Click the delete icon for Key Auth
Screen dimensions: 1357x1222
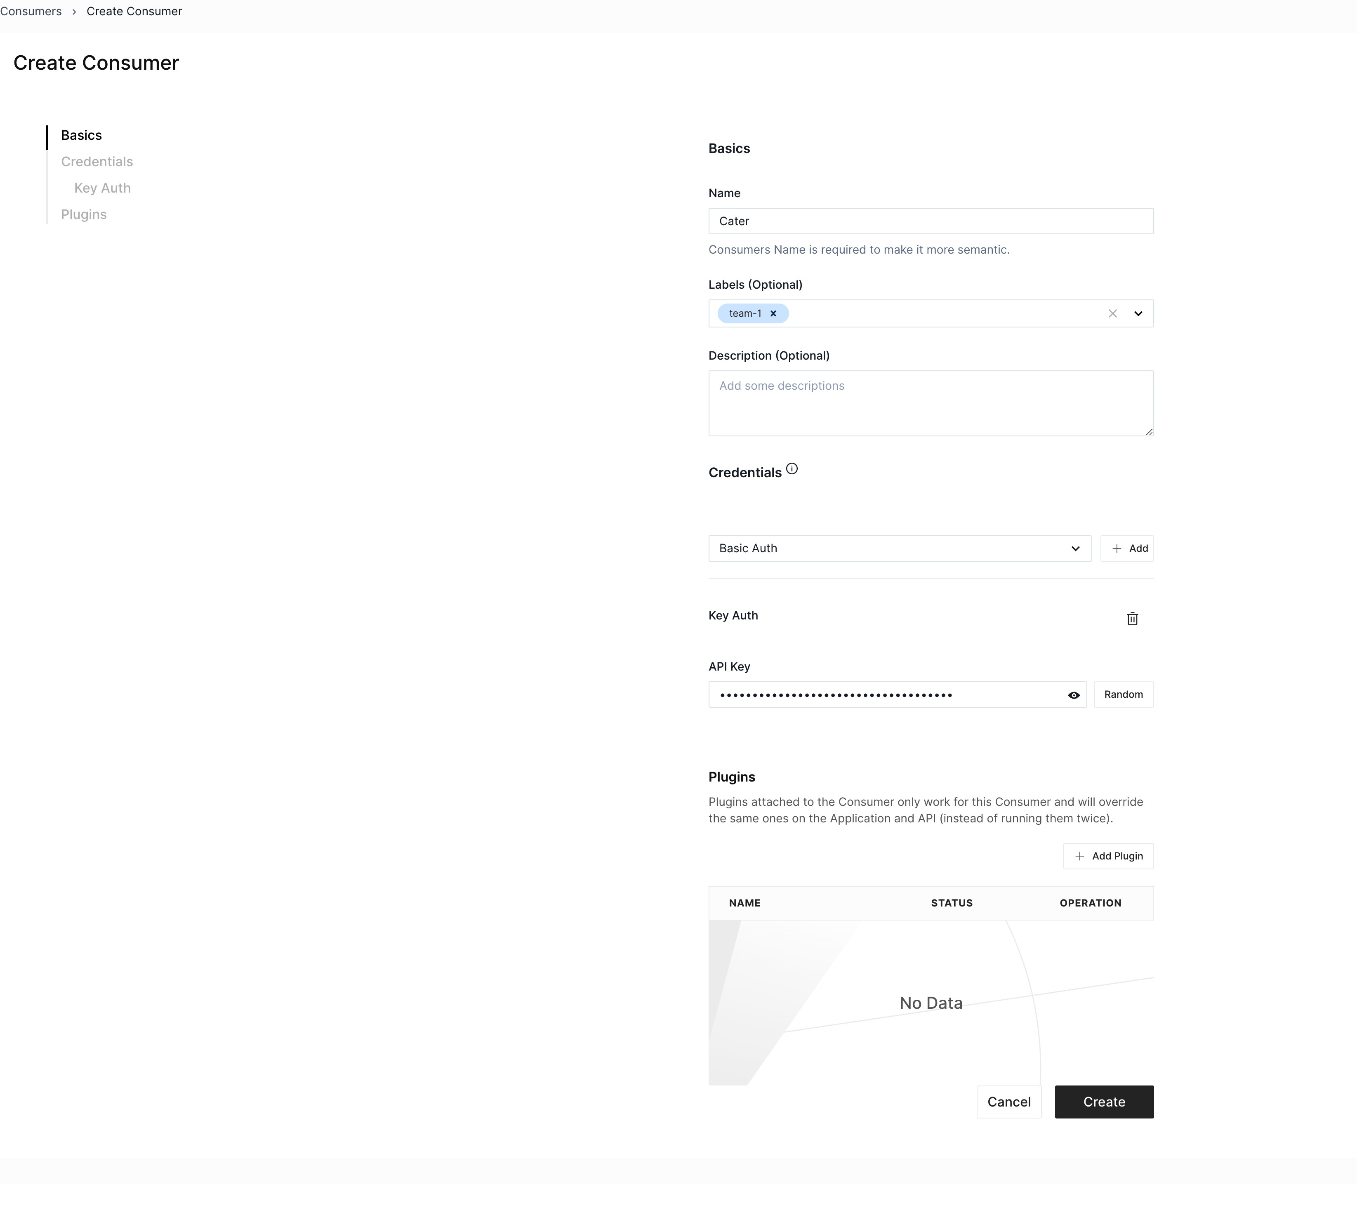tap(1133, 618)
